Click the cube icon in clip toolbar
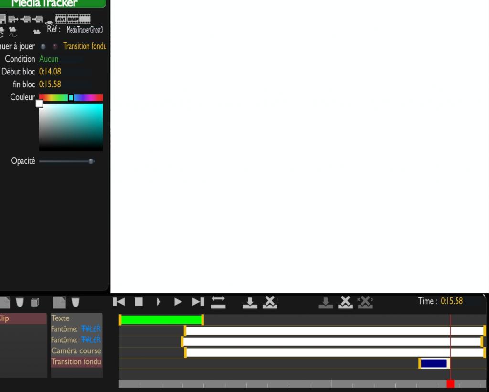Viewport: 489px width, 392px height. click(35, 302)
